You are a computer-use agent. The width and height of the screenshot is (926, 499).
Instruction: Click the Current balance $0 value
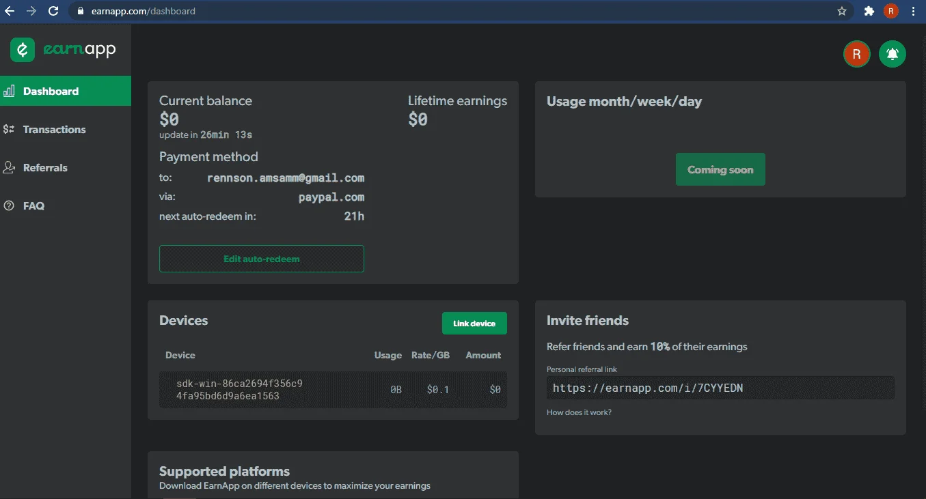169,119
